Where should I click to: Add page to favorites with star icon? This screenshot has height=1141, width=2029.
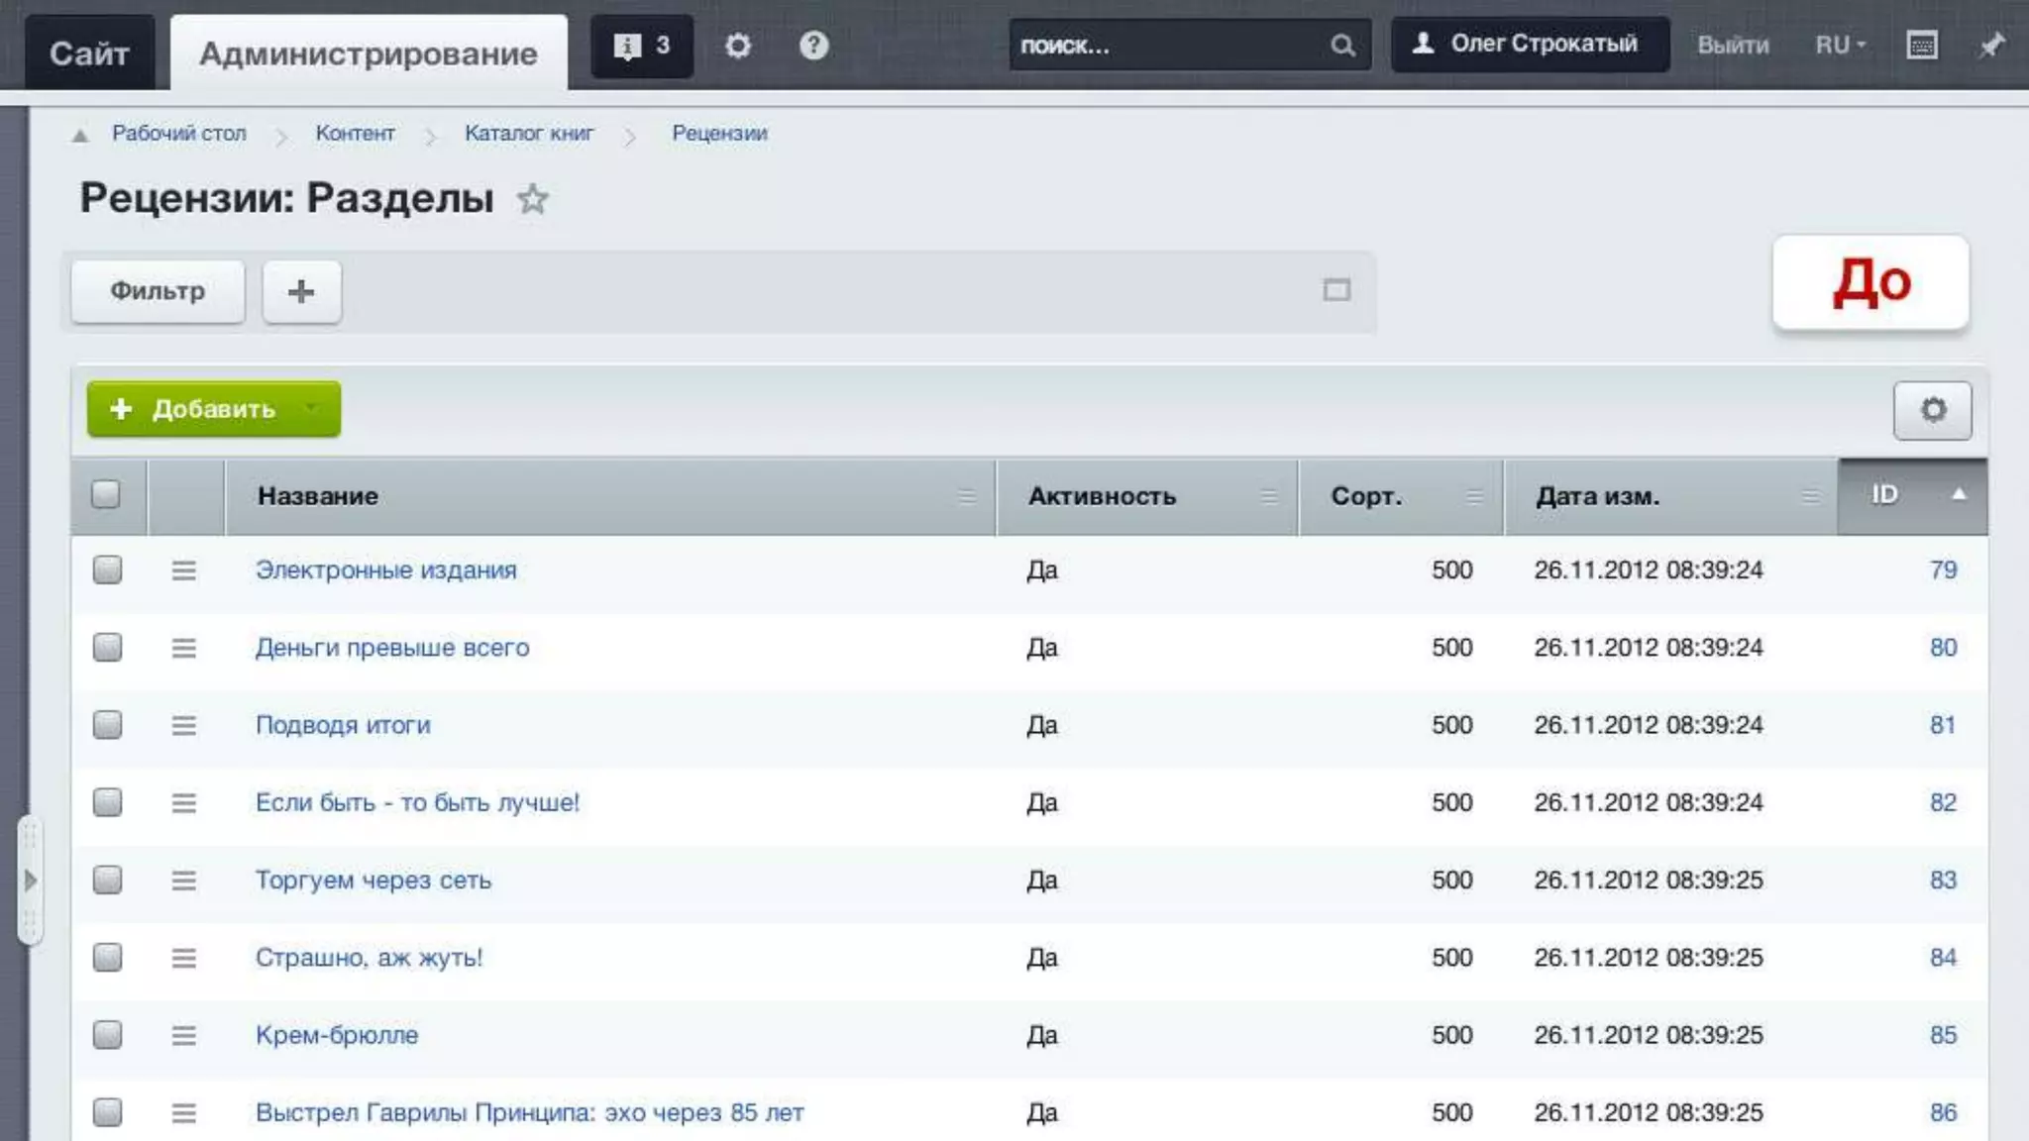pos(533,199)
